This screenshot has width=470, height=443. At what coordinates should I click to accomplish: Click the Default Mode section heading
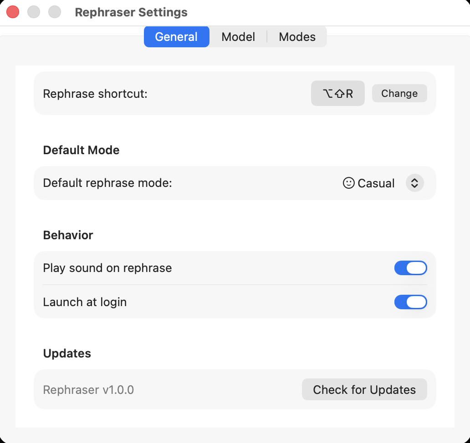81,150
